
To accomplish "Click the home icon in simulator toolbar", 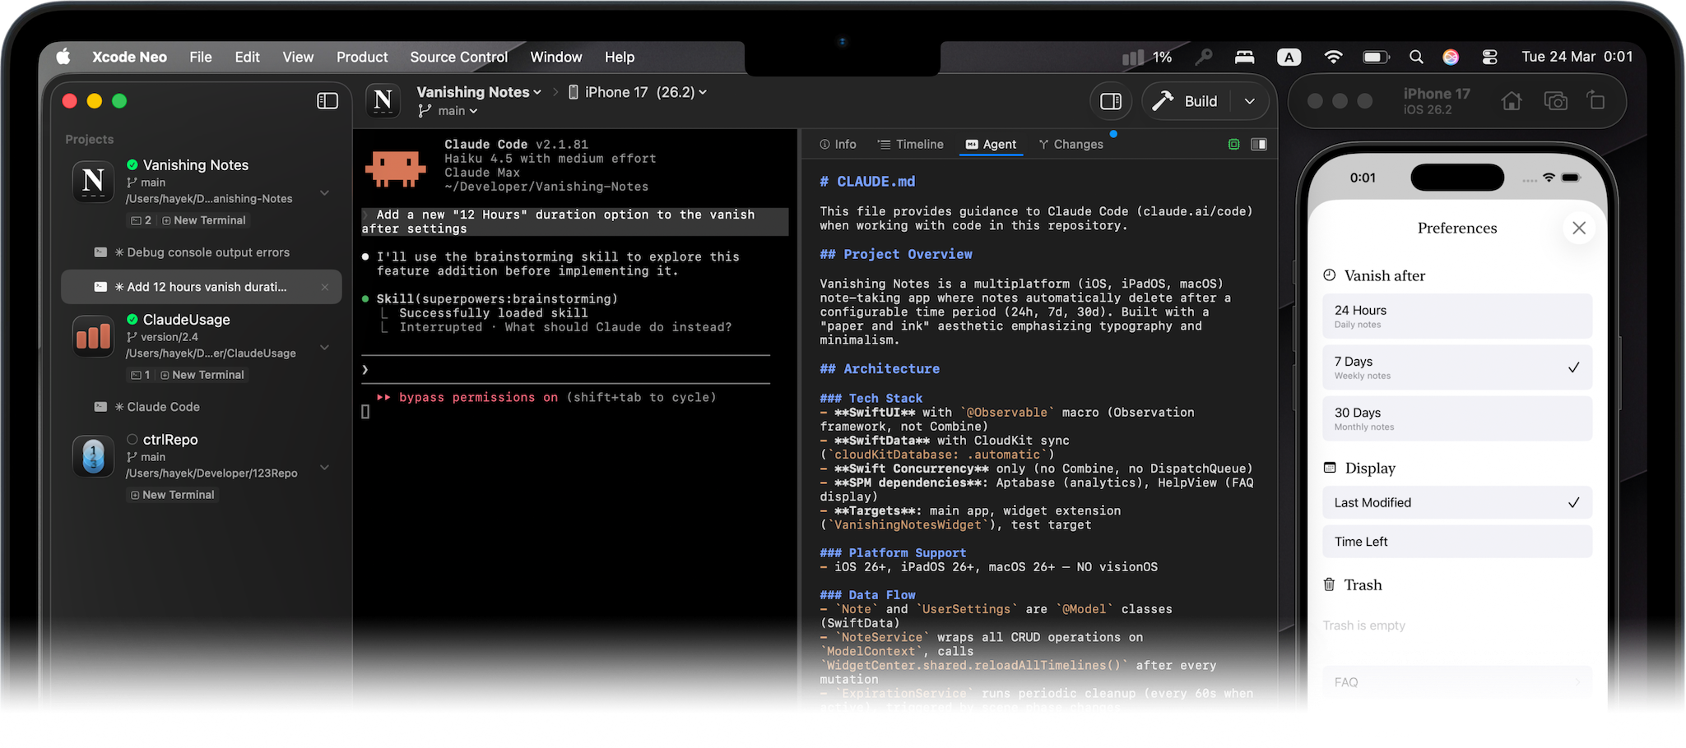I will (x=1512, y=100).
